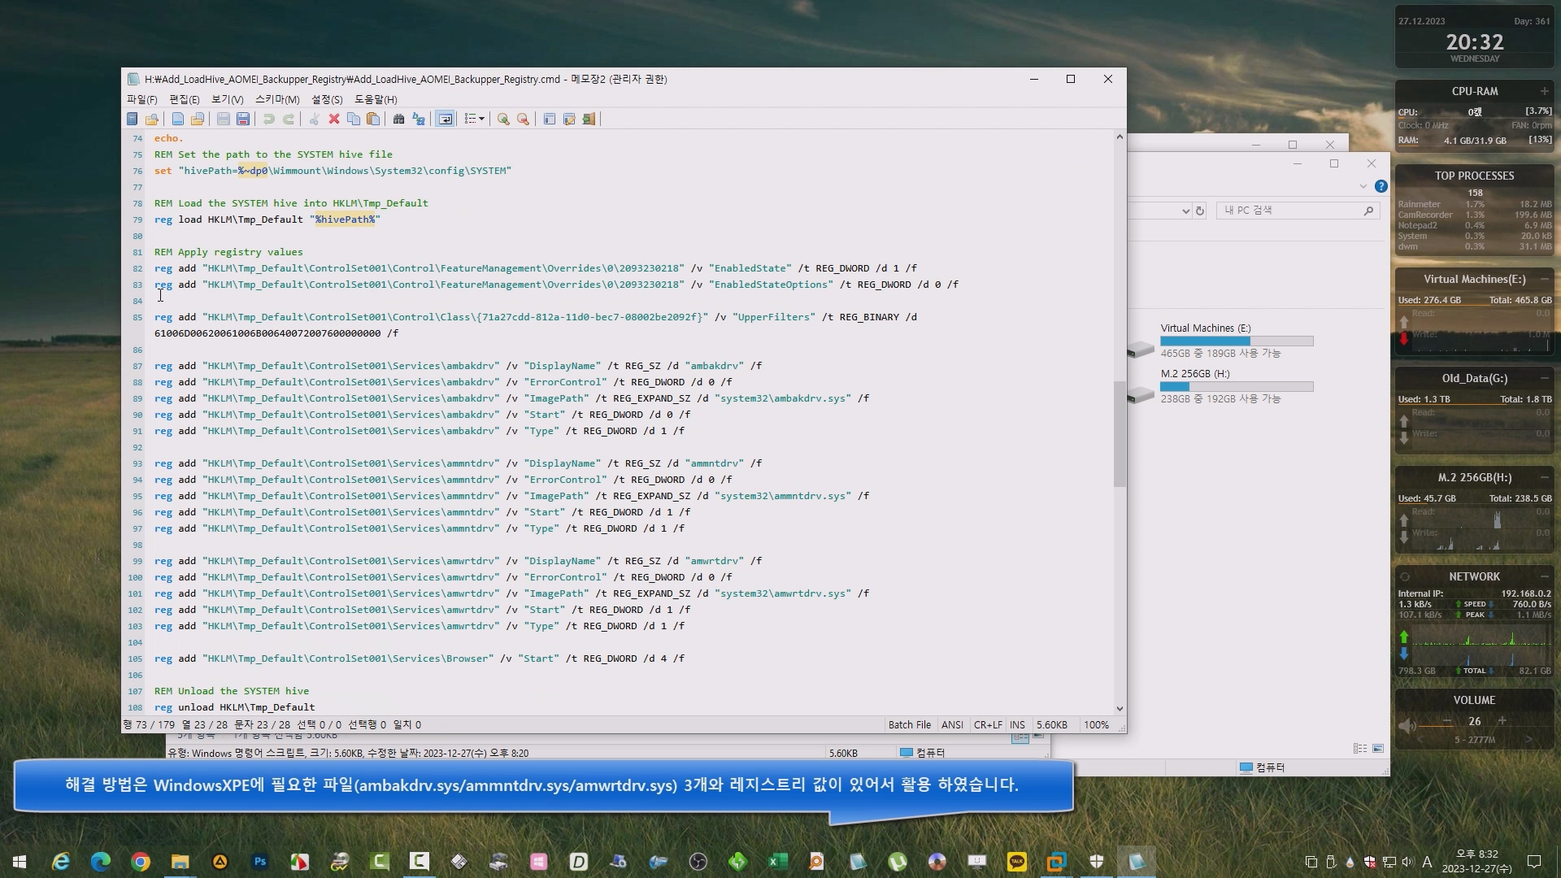This screenshot has height=878, width=1561.
Task: Click the red floppy Save As icon
Action: [x=242, y=120]
